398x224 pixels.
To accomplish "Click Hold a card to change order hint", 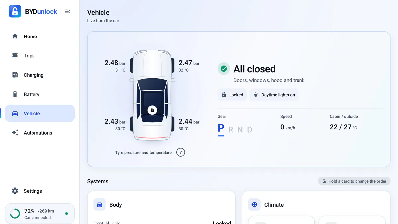I will tap(354, 181).
